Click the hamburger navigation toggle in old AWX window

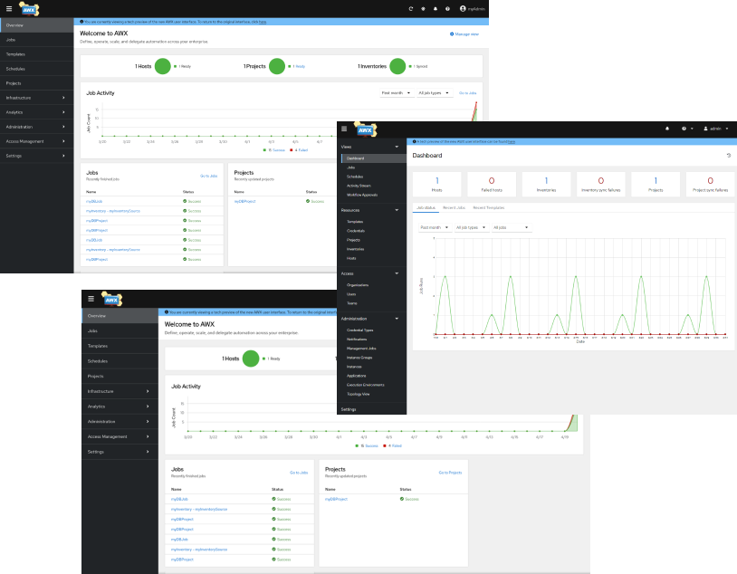pos(343,128)
